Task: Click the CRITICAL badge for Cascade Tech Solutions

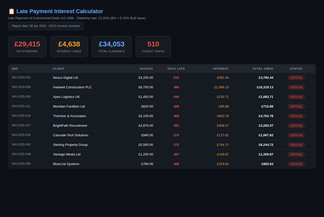Action: click(x=296, y=135)
